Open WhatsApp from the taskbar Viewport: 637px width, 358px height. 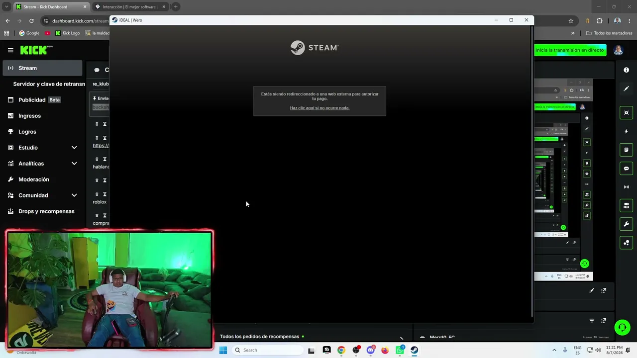(400, 350)
